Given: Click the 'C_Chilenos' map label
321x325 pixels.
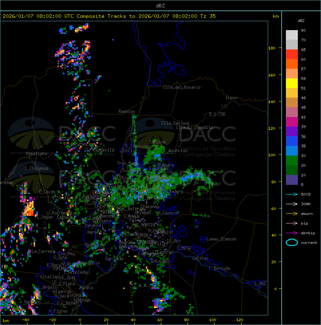Looking at the screenshot, I should [37, 168].
